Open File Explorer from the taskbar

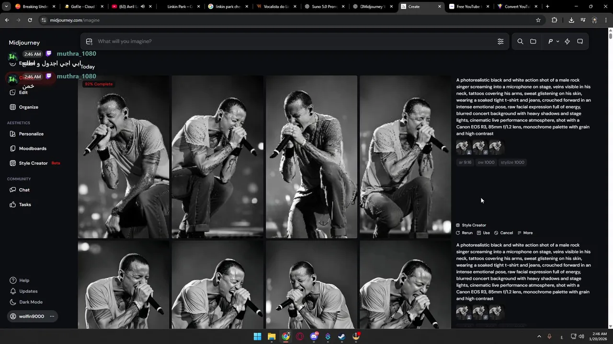pyautogui.click(x=272, y=337)
